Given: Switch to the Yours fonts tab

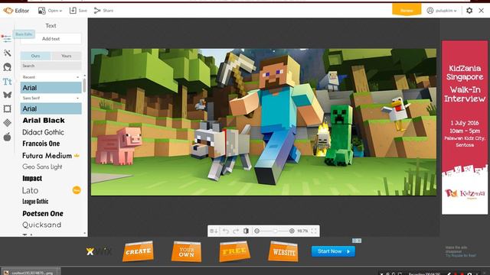Looking at the screenshot, I should tap(67, 56).
